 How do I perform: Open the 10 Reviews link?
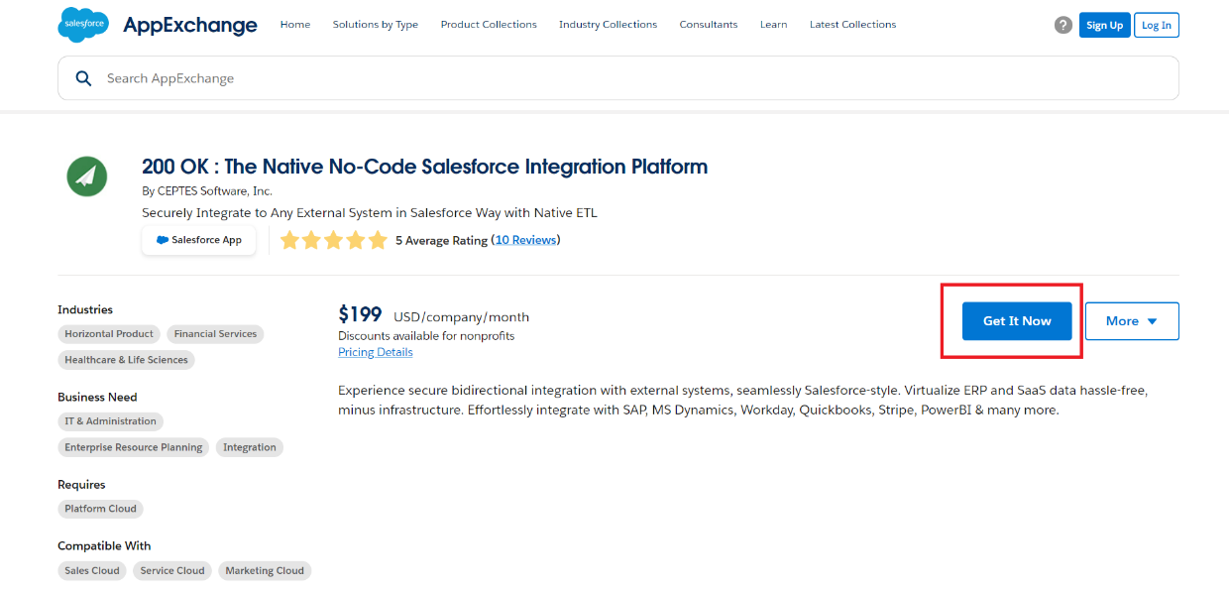525,240
